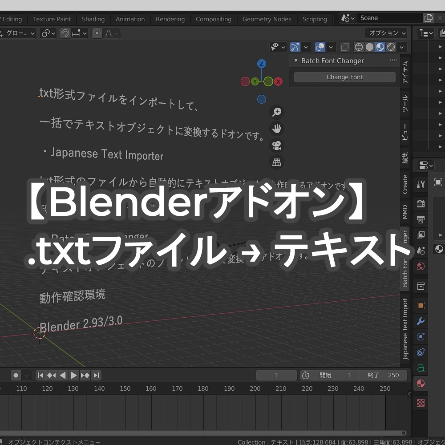Open the scene browse dropdown icon

[x=348, y=18]
